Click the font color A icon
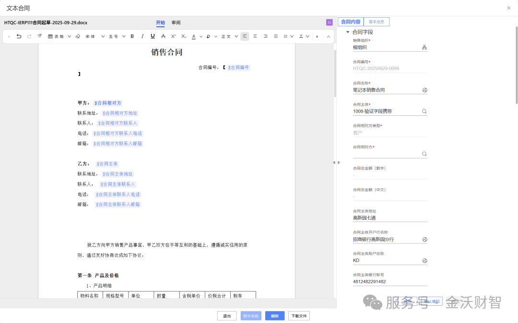Image resolution: width=518 pixels, height=323 pixels. pyautogui.click(x=194, y=36)
